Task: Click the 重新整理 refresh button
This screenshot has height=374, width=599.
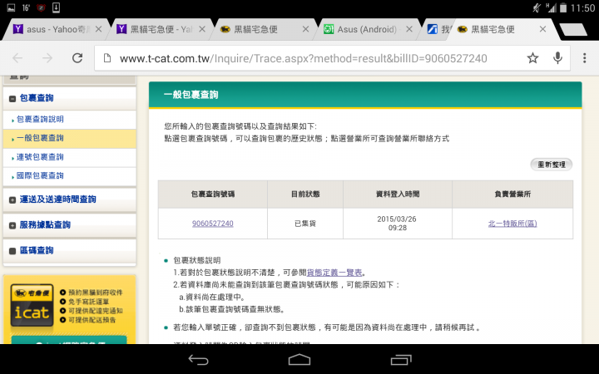Action: click(552, 165)
